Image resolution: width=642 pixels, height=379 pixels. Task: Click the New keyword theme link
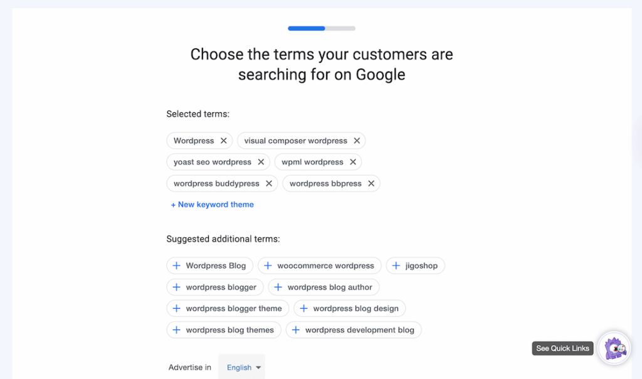[x=213, y=205]
